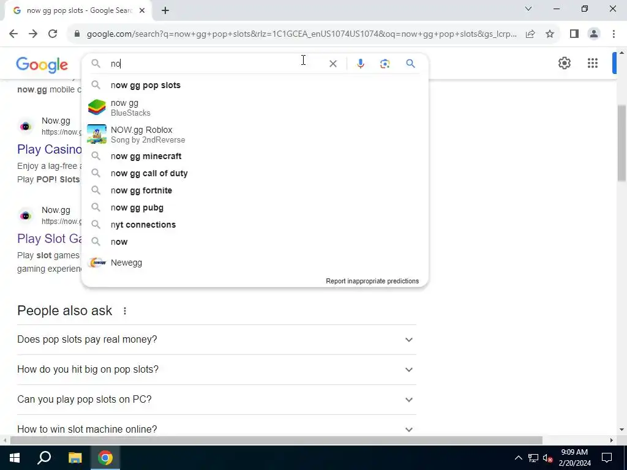Click 'Report inappropriate predictions' link

coord(372,281)
